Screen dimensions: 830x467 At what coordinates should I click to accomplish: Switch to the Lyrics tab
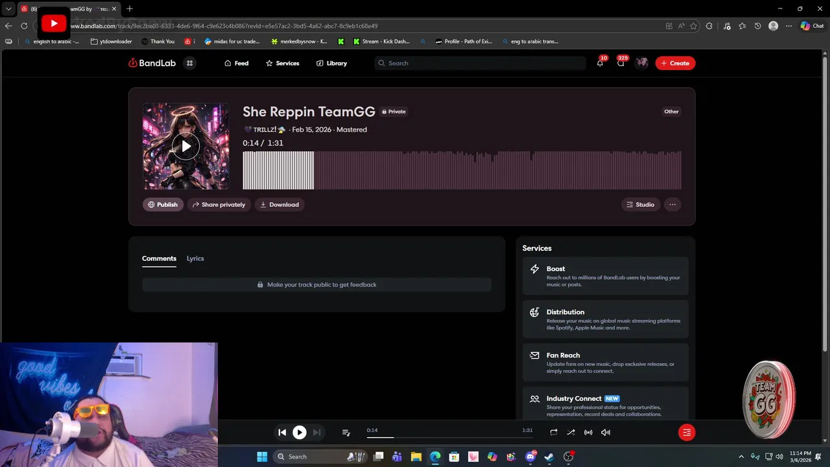(195, 258)
